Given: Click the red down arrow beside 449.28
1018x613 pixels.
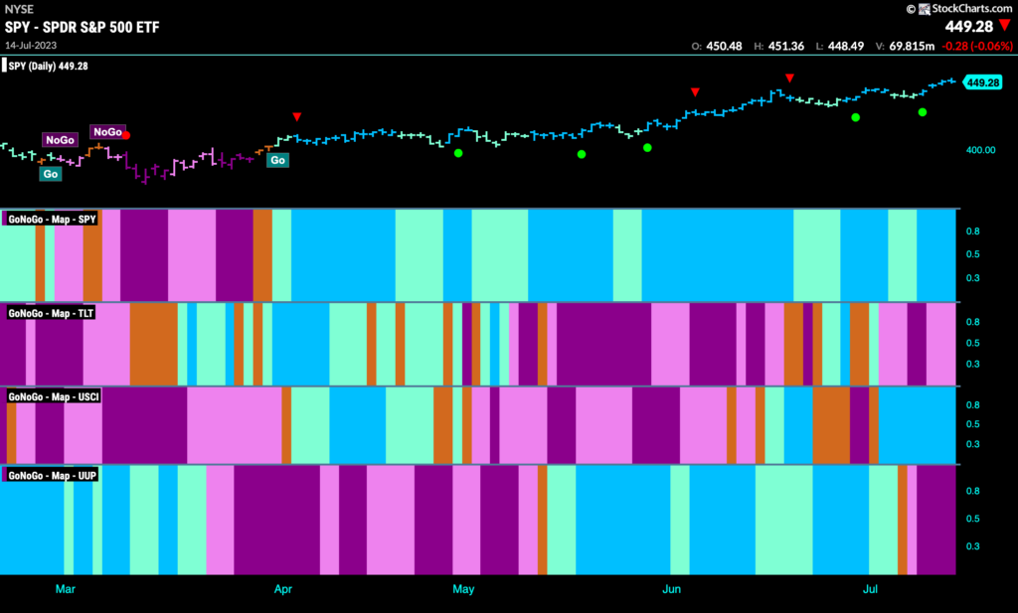Looking at the screenshot, I should click(x=1005, y=26).
